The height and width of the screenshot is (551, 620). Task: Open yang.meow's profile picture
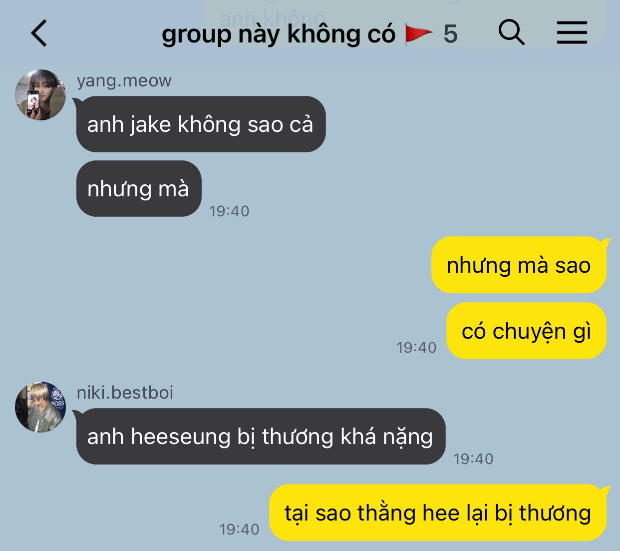[40, 95]
